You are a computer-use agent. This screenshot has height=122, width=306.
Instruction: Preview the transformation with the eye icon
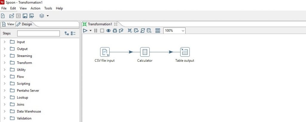coord(108,31)
